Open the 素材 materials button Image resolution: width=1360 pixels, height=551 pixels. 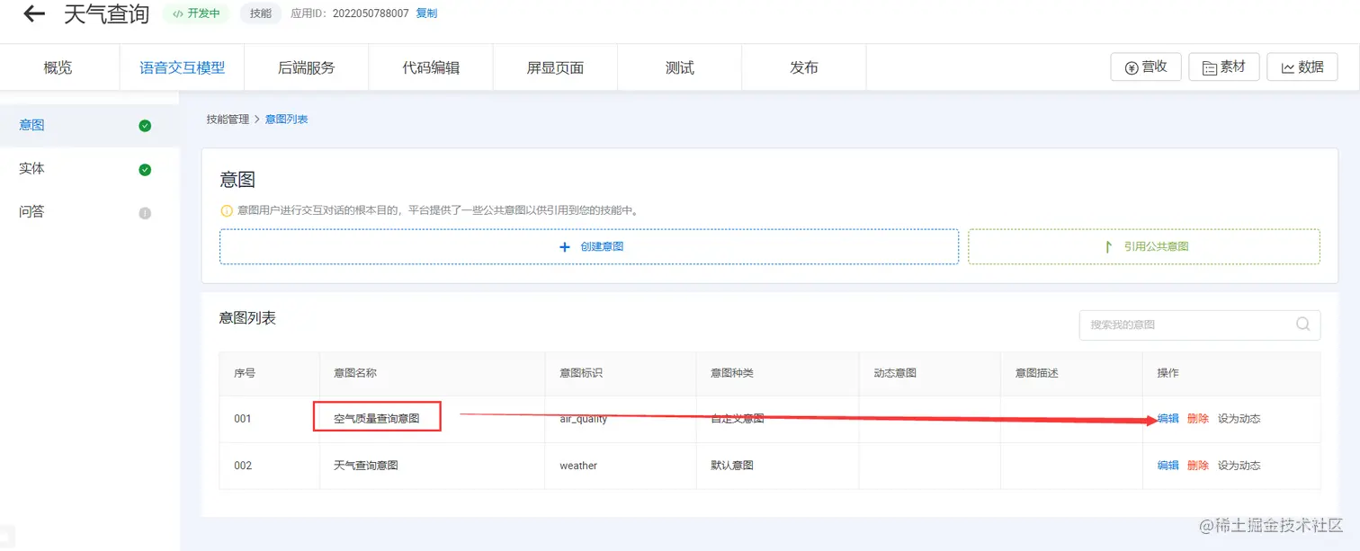coord(1223,67)
